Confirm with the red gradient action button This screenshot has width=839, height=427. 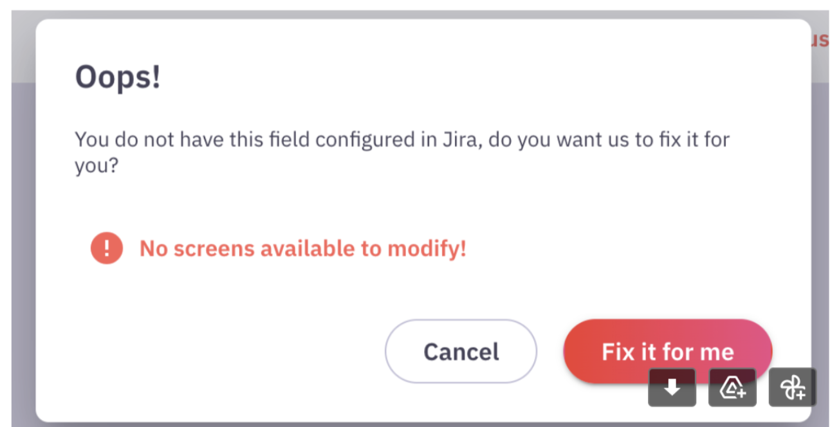(x=667, y=351)
